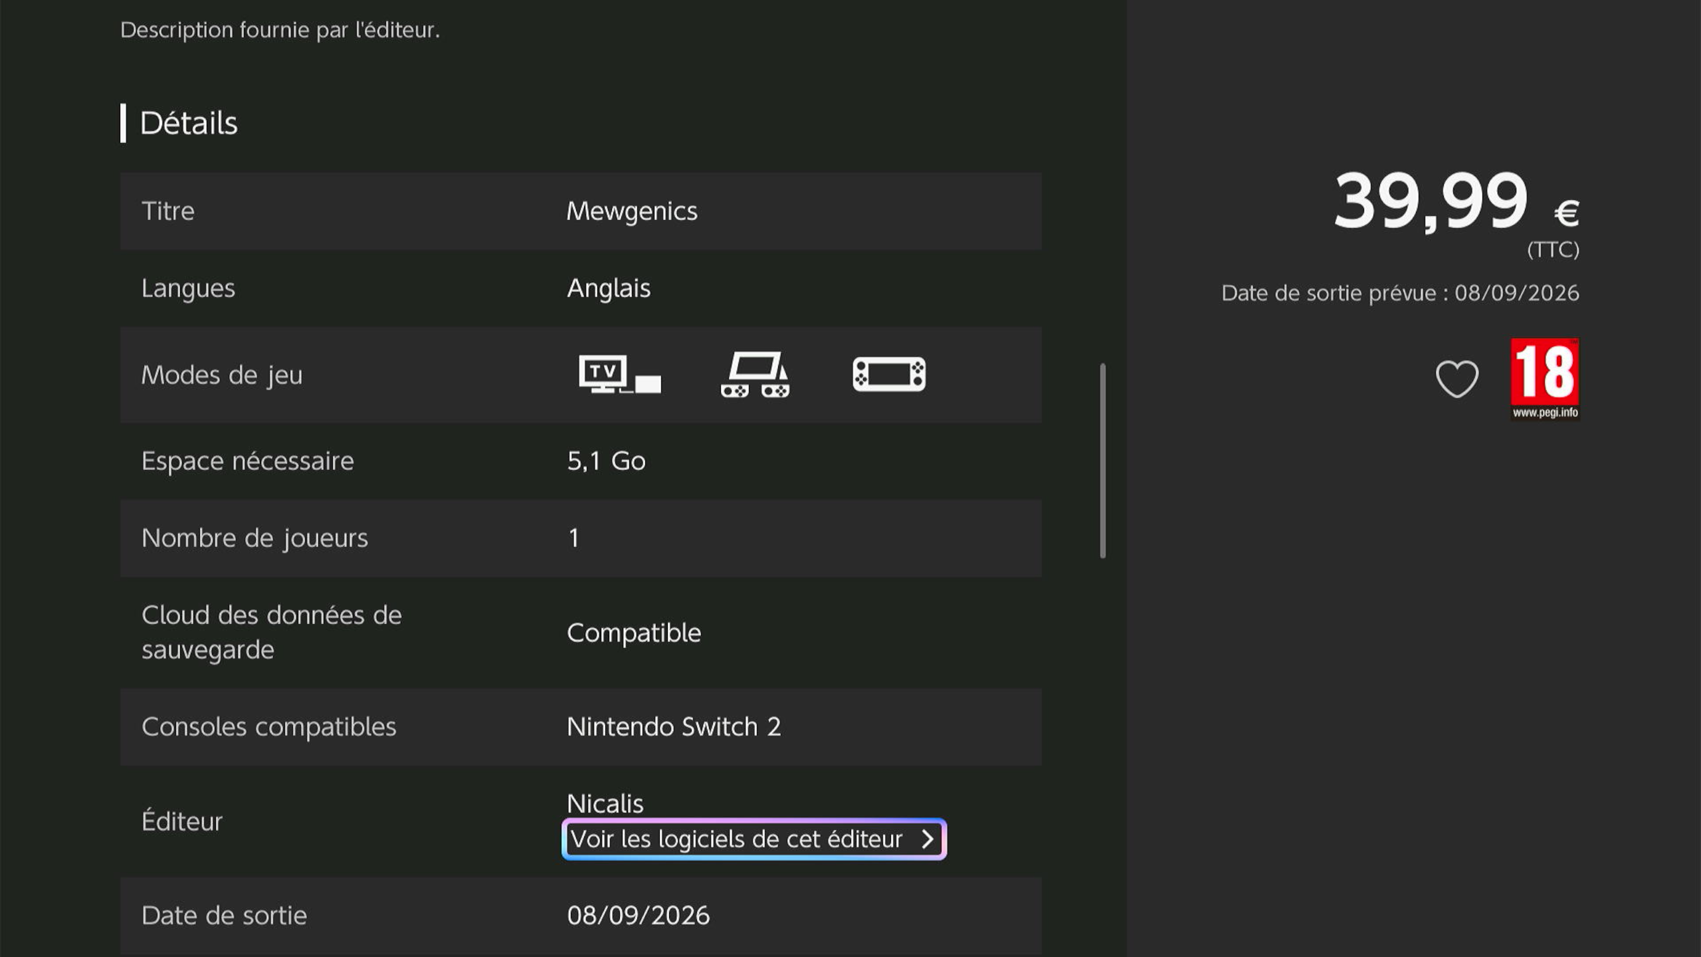This screenshot has height=957, width=1701.
Task: Click the 'Modes de jeu' label
Action: 222,375
